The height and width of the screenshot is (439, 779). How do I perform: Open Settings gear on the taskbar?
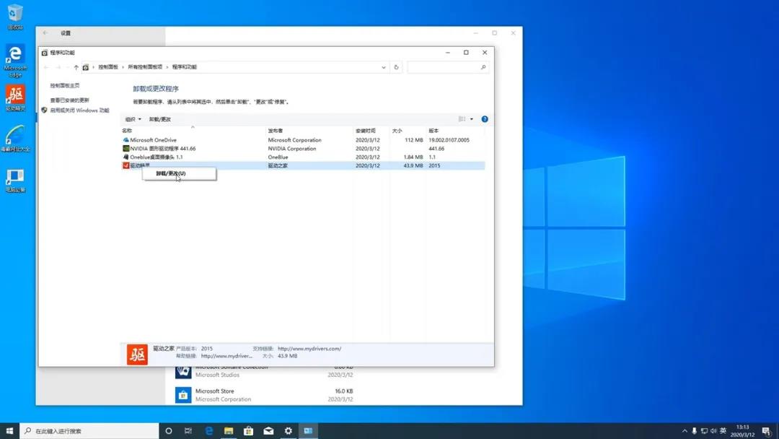click(288, 431)
